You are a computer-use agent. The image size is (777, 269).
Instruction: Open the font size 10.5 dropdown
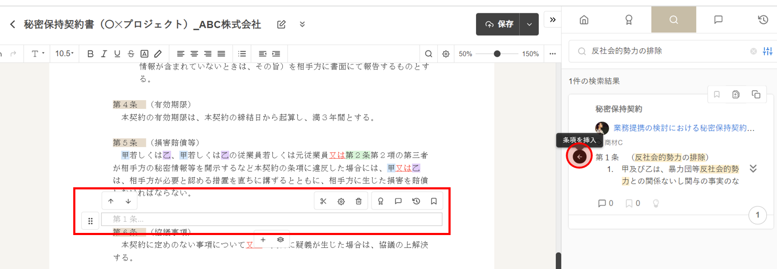(65, 54)
